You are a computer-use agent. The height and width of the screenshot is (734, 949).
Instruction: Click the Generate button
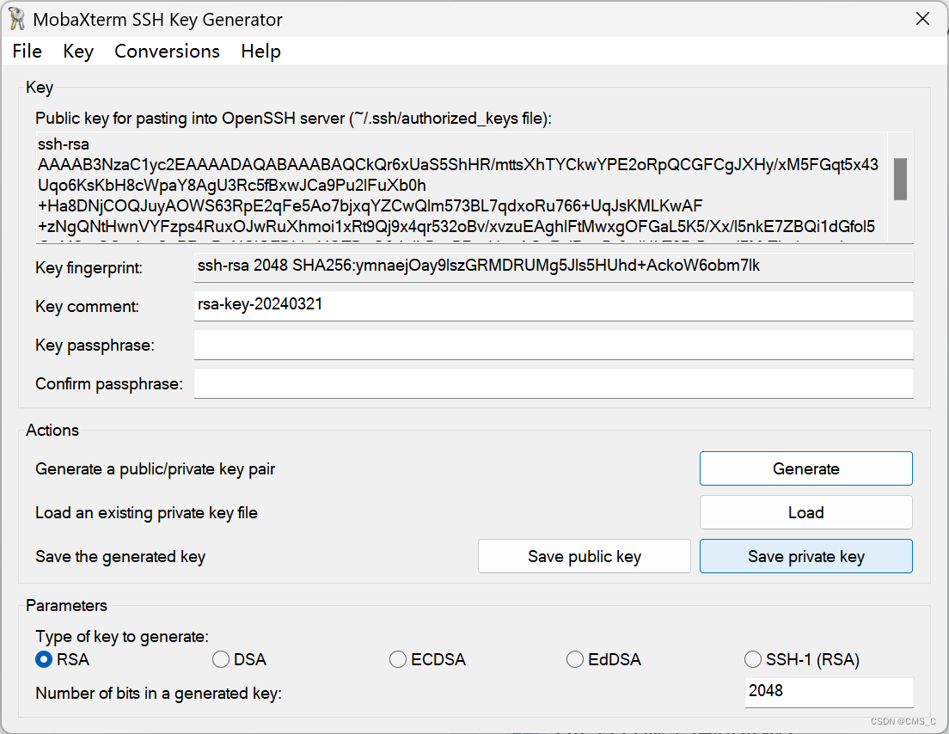coord(806,468)
